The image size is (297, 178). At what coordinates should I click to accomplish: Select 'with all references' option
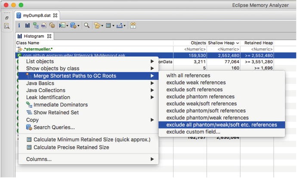(222, 75)
